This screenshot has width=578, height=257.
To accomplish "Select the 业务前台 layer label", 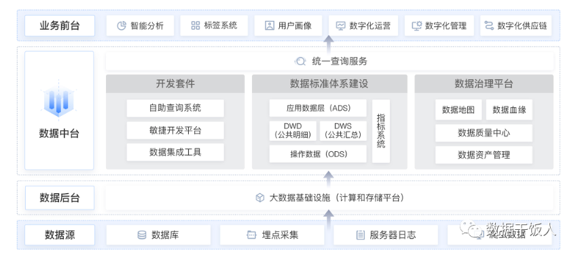I will [x=60, y=26].
